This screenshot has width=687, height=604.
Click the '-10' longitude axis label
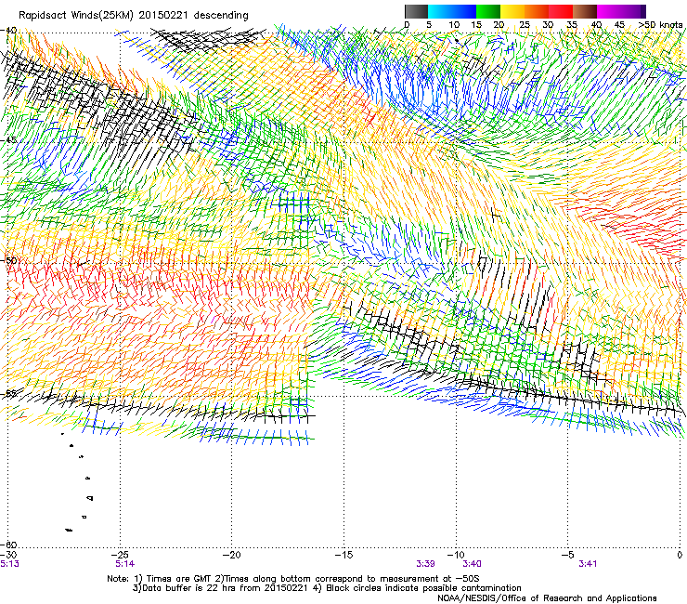tap(456, 556)
